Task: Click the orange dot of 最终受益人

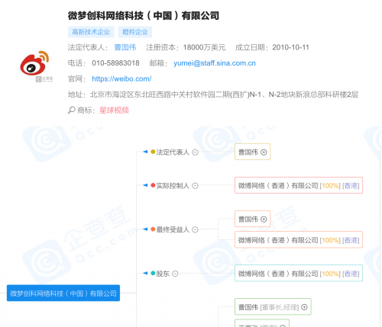Action: (153, 229)
